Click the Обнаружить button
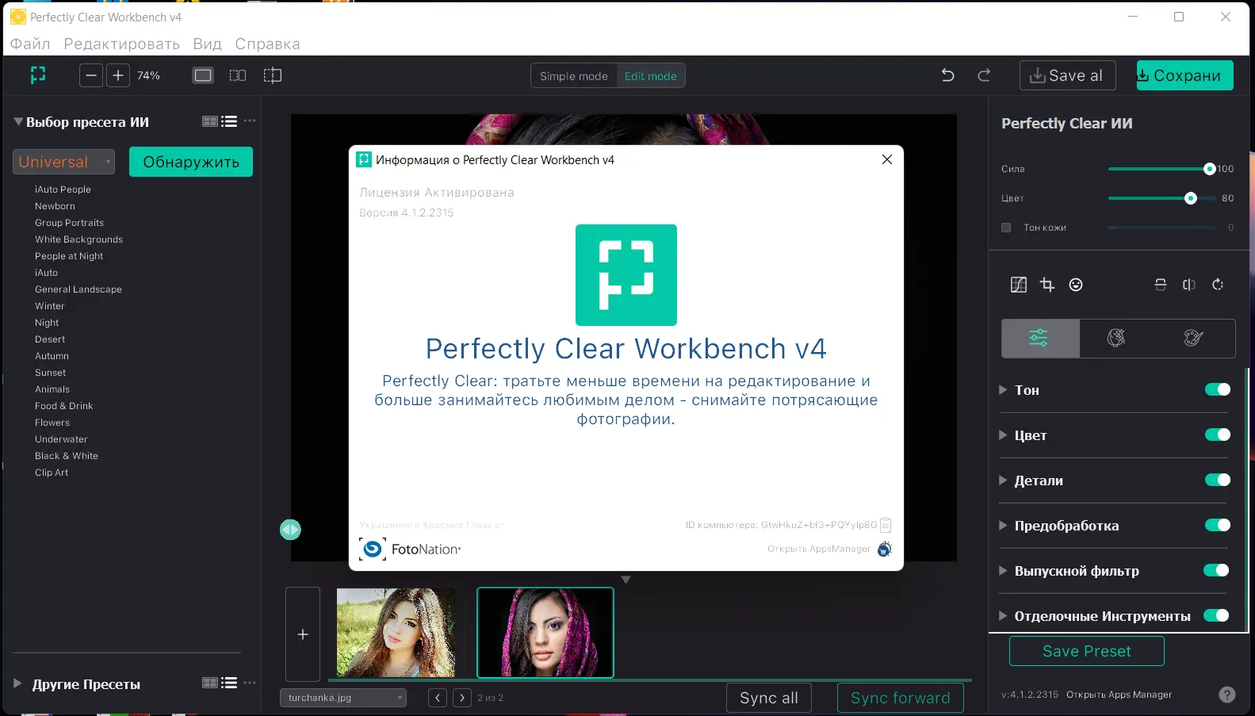The image size is (1255, 716). [x=191, y=162]
